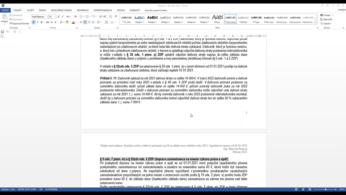Increase paragraph indent
346x195 pixels.
coord(105,17)
